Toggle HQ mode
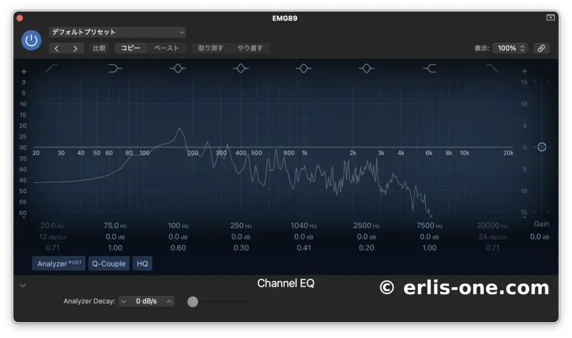 [142, 263]
